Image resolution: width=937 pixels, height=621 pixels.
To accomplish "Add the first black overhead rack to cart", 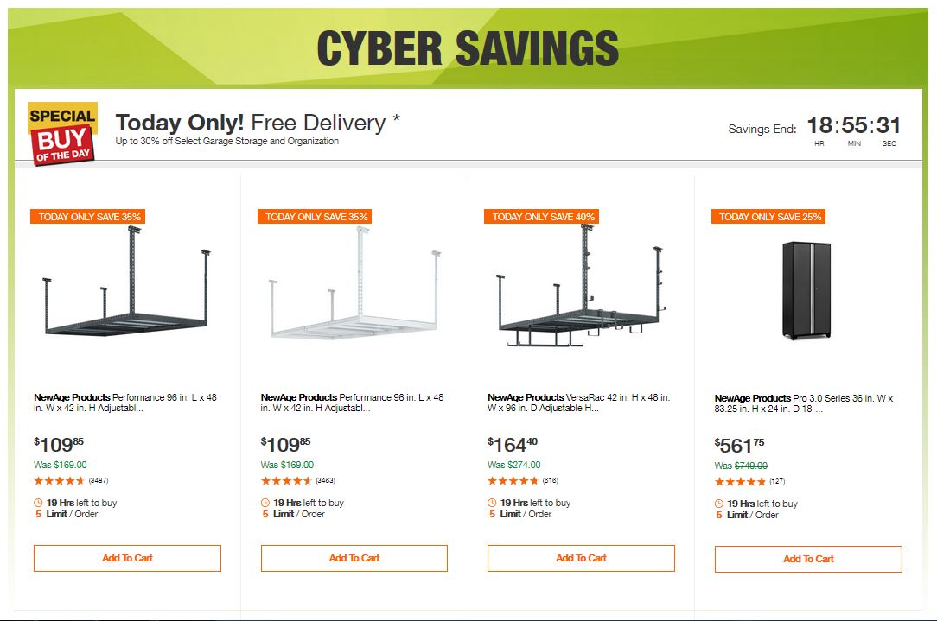I will click(127, 558).
